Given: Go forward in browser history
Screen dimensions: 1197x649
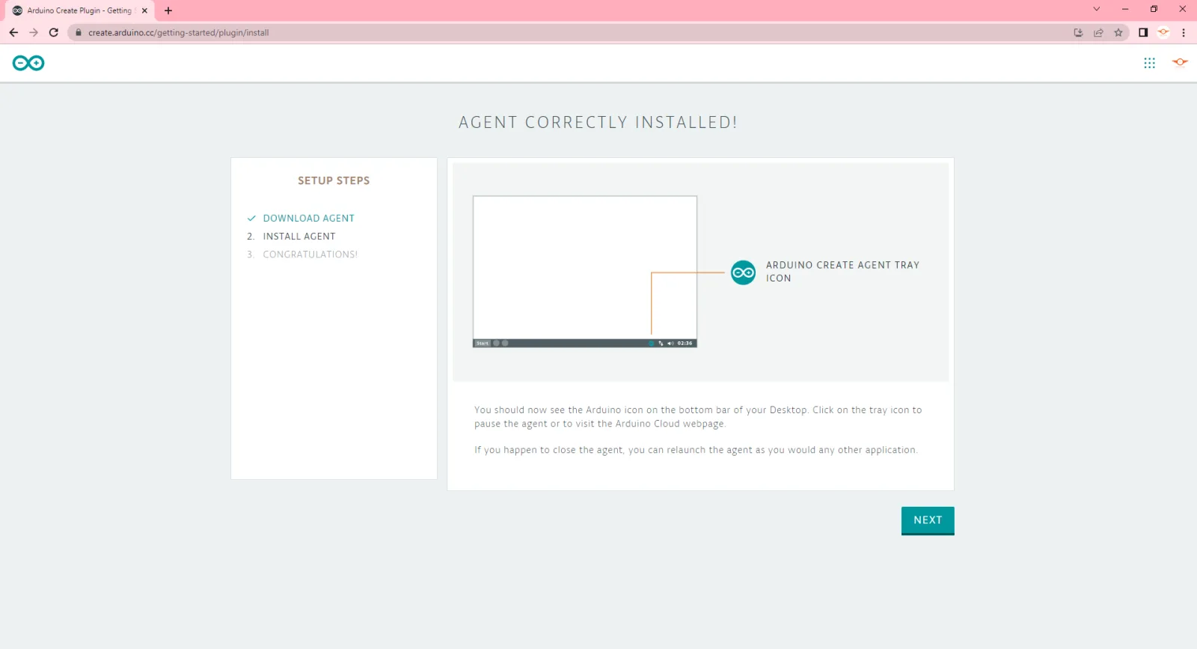Looking at the screenshot, I should point(34,32).
